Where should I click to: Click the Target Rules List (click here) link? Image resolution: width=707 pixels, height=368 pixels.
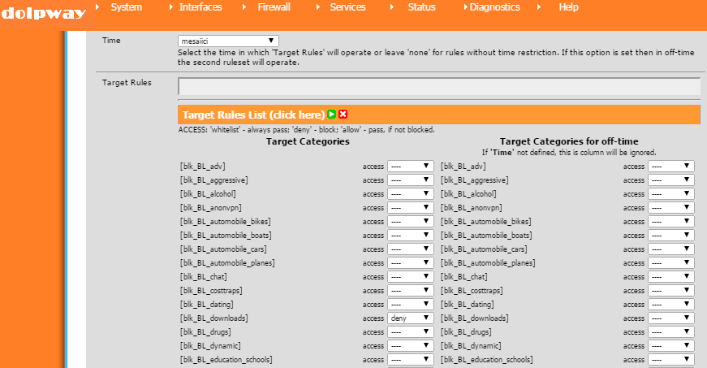point(253,115)
